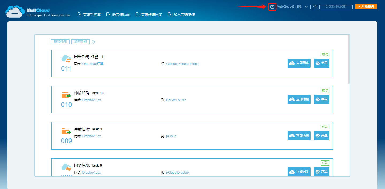The width and height of the screenshot is (385, 189).
Task: Open the task manager icon beside the username
Action: (272, 7)
